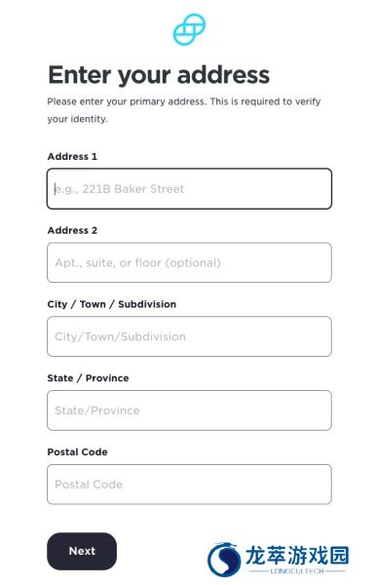376x585 pixels.
Task: Click the "Address 1" field label
Action: click(x=72, y=156)
